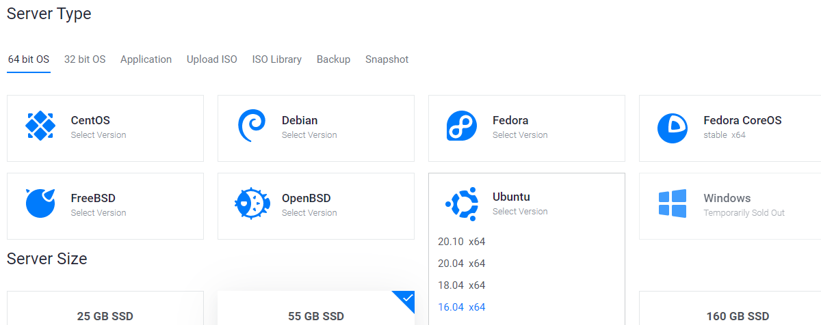
Task: Click the stable x64 text
Action: [x=725, y=135]
